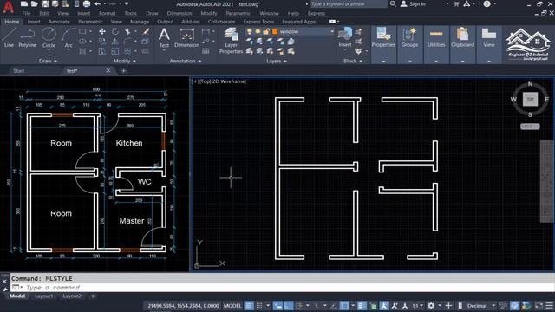Switch to the Manage ribbon tab

coord(140,22)
